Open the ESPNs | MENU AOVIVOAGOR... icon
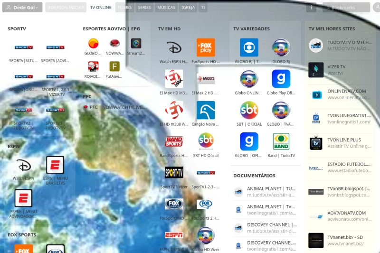Viewport: 380px width, 253px height. coord(23,198)
